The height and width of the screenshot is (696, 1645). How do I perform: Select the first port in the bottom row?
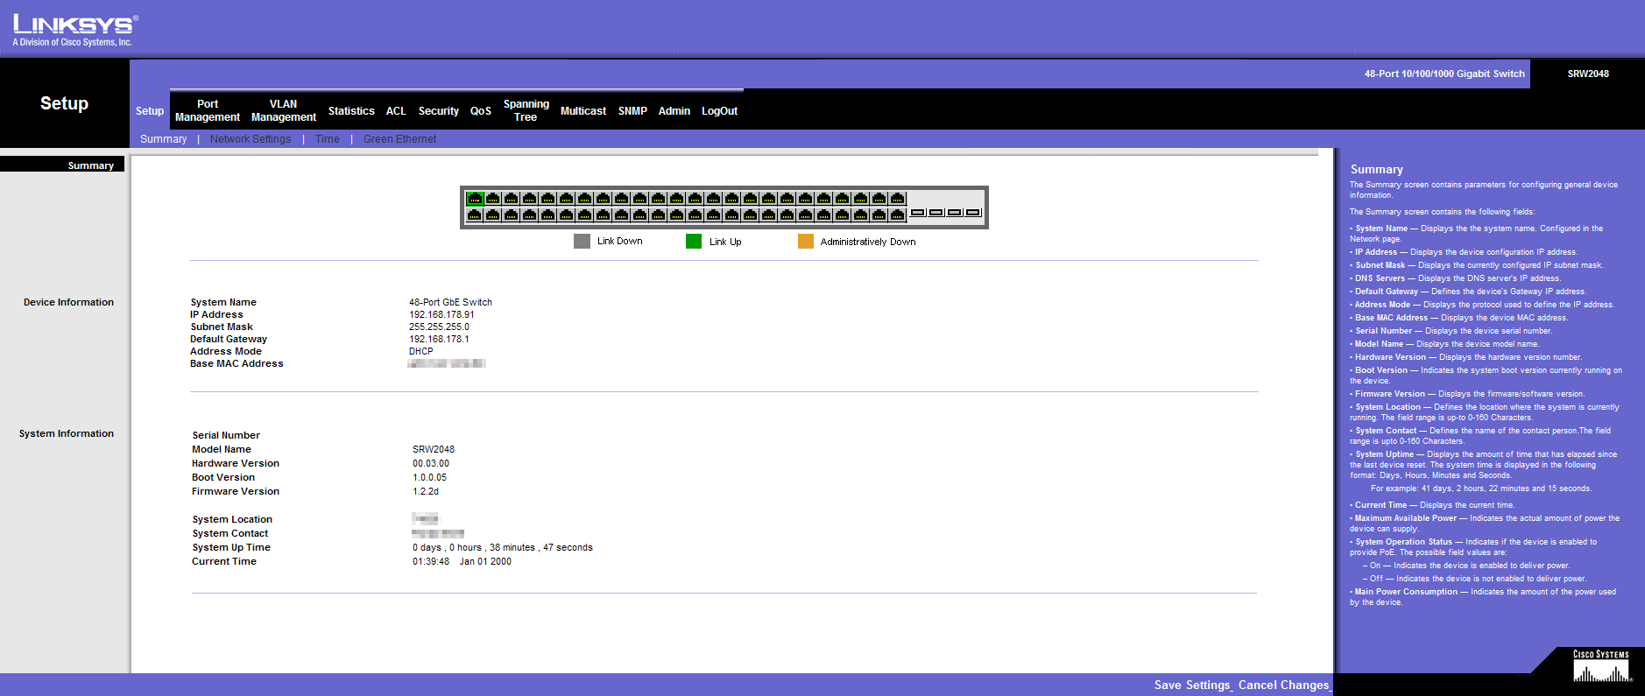pyautogui.click(x=475, y=214)
